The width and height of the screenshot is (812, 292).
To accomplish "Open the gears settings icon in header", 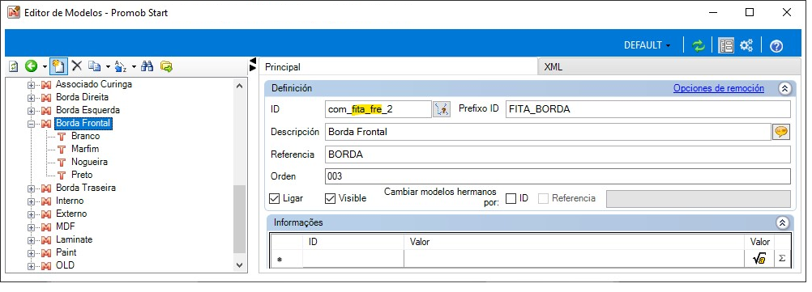I will 746,45.
